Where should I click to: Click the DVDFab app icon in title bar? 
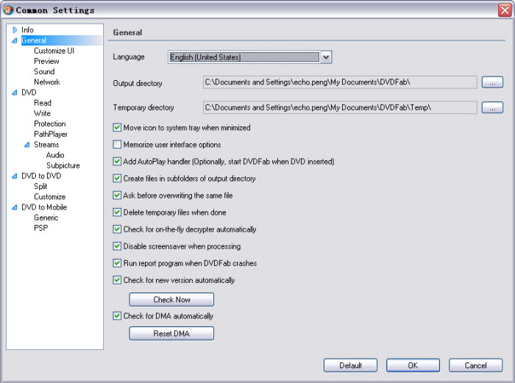(8, 10)
